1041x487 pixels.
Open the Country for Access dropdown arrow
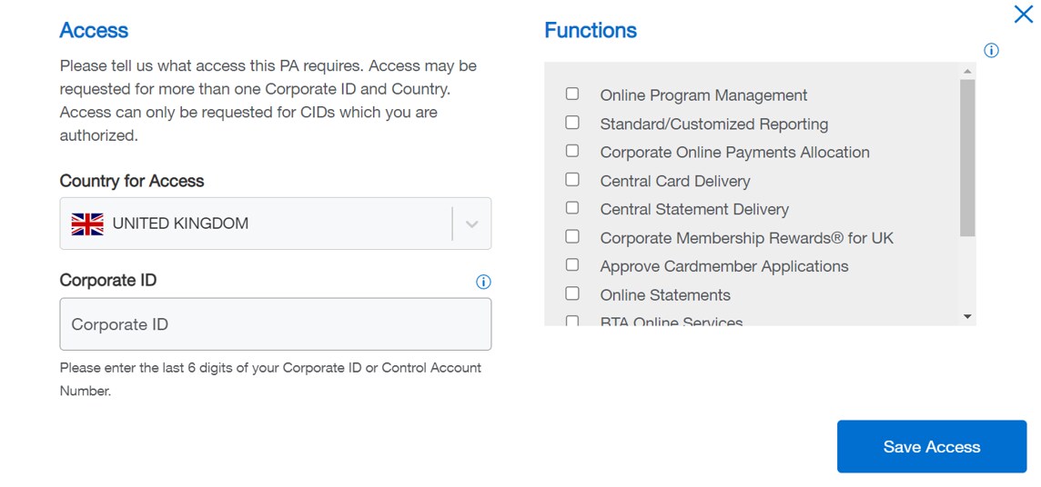pos(471,224)
